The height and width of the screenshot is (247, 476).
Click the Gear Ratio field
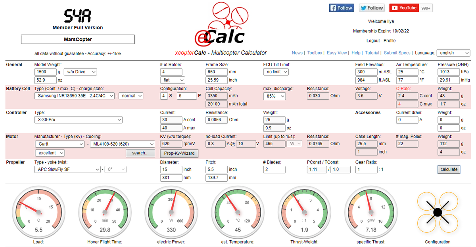(366, 169)
